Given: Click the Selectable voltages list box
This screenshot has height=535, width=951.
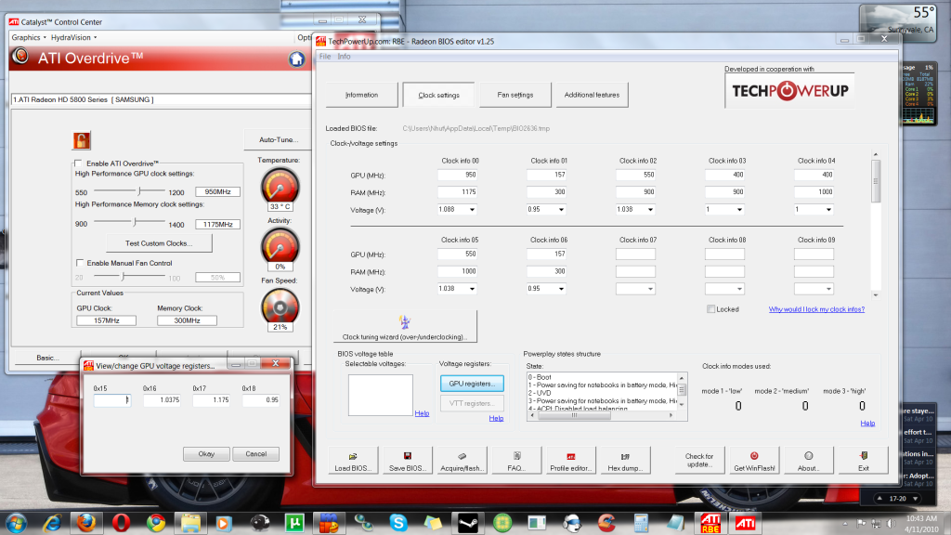Looking at the screenshot, I should click(x=380, y=395).
